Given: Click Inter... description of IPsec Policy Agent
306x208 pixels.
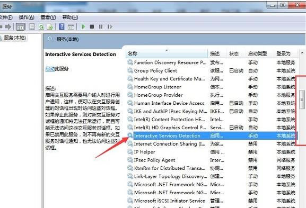Looking at the screenshot, I should 217,160.
